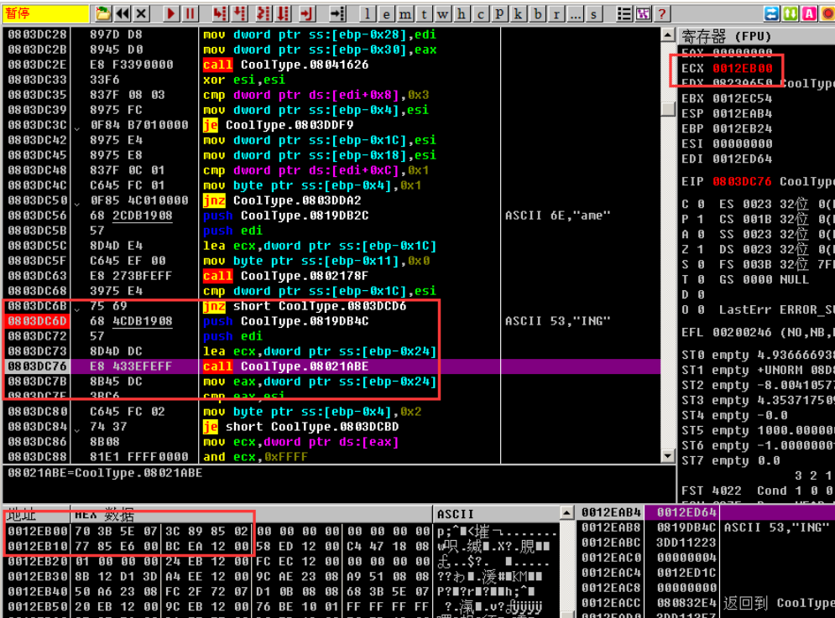
Task: Click the Execute till return icon
Action: pyautogui.click(x=306, y=14)
